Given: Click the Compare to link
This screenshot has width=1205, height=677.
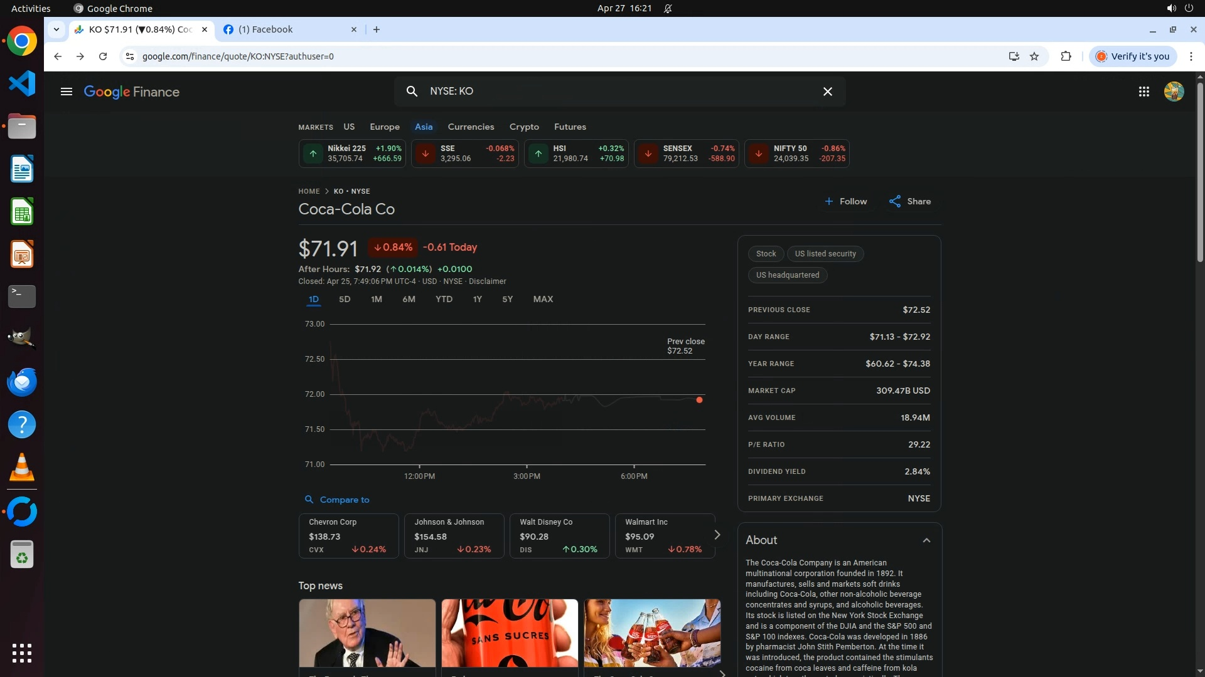Looking at the screenshot, I should 344,500.
